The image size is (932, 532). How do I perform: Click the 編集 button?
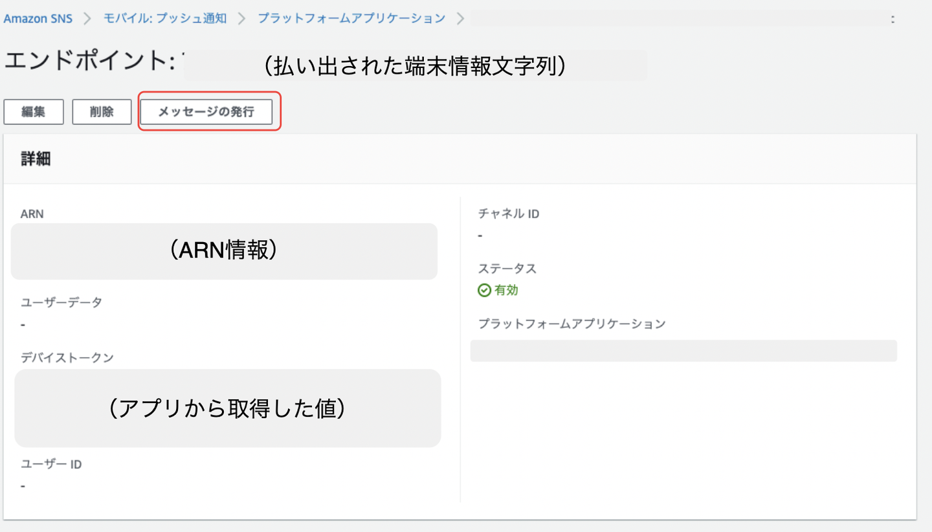[34, 112]
